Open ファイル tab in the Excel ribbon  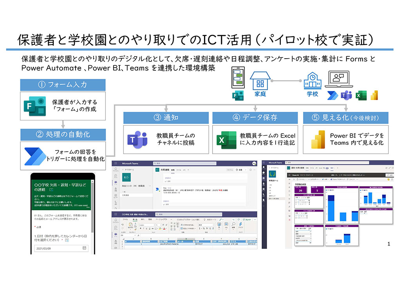click(125, 219)
